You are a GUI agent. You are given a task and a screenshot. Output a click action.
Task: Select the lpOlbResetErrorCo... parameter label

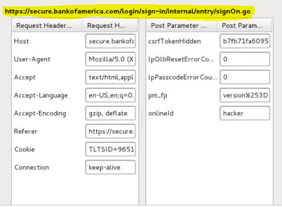(x=181, y=60)
